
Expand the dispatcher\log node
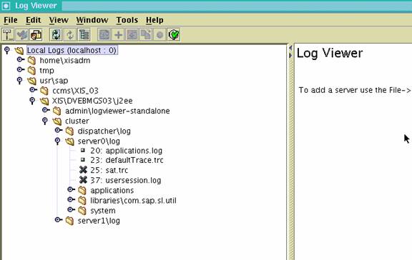point(59,130)
